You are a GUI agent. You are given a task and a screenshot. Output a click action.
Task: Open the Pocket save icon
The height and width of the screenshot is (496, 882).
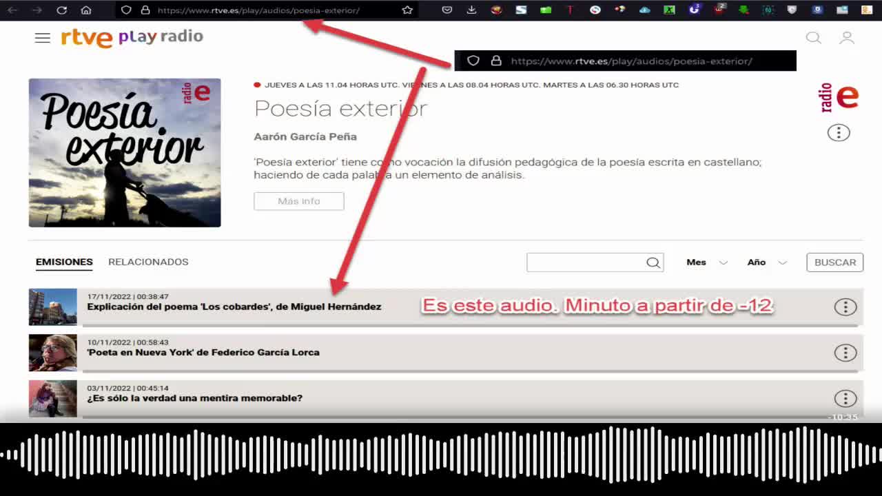tap(447, 10)
